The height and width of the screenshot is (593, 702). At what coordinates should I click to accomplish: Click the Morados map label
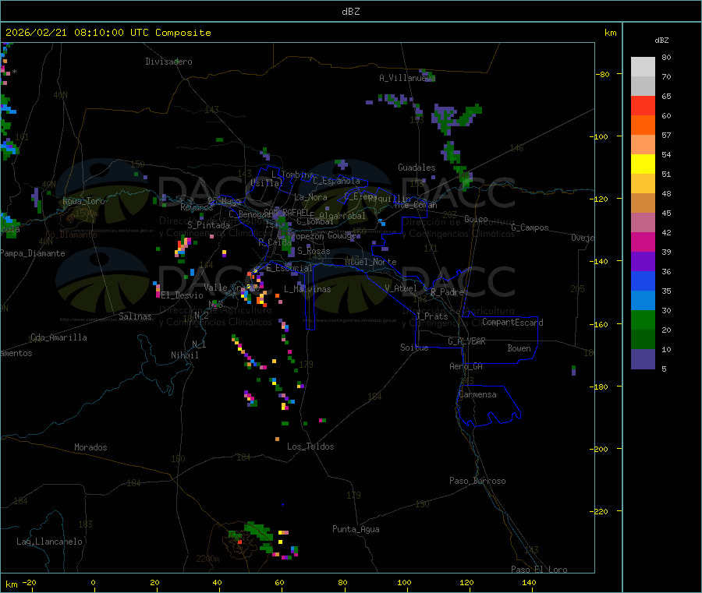(x=90, y=447)
